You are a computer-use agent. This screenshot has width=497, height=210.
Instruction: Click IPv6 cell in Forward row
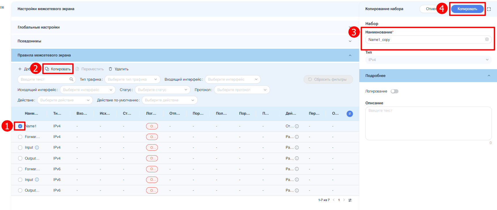[x=57, y=169]
